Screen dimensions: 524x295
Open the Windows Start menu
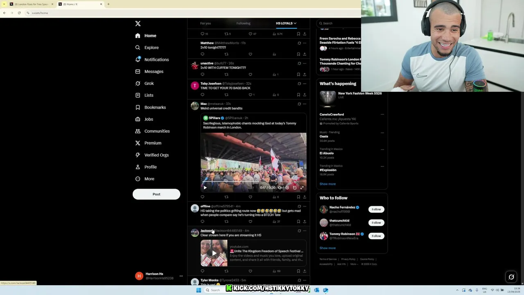coord(199,290)
